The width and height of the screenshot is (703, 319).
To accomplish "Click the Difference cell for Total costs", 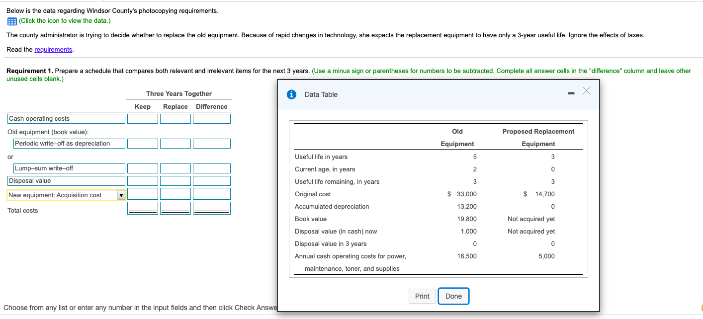I will [x=212, y=207].
